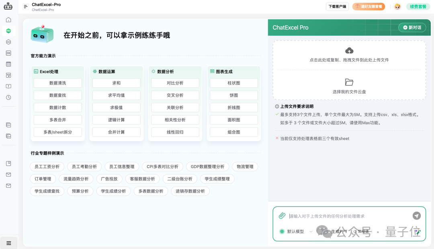Click the 下载客户端 button
The height and width of the screenshot is (249, 434).
pos(337,6)
